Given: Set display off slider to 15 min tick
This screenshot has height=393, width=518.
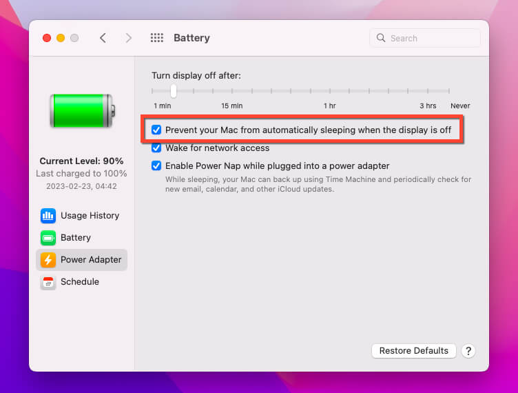Looking at the screenshot, I should pyautogui.click(x=232, y=90).
